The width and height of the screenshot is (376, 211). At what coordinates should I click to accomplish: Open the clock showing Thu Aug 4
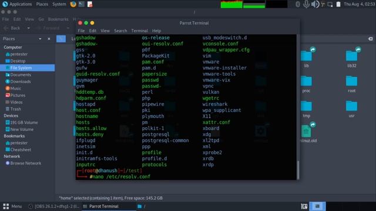[x=359, y=4]
